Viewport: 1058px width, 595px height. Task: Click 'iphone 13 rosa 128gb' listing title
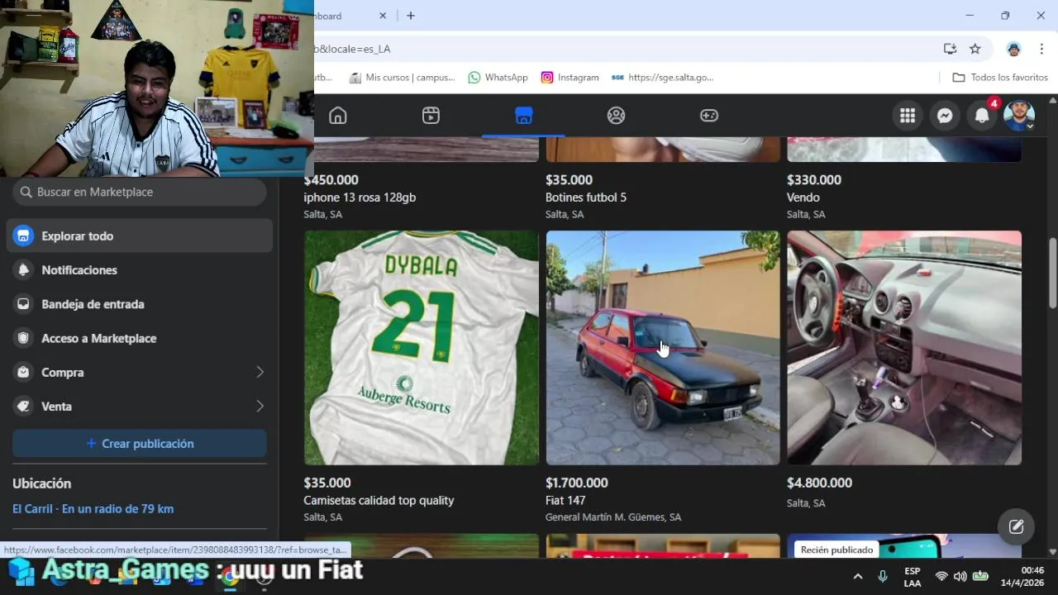pos(360,198)
